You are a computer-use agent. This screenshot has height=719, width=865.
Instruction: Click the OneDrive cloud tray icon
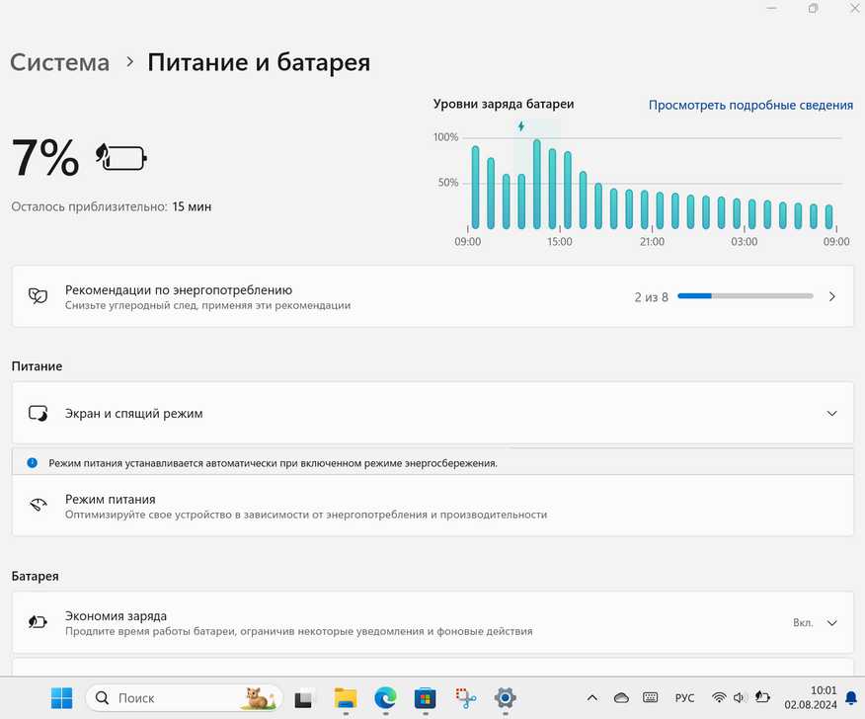(621, 698)
